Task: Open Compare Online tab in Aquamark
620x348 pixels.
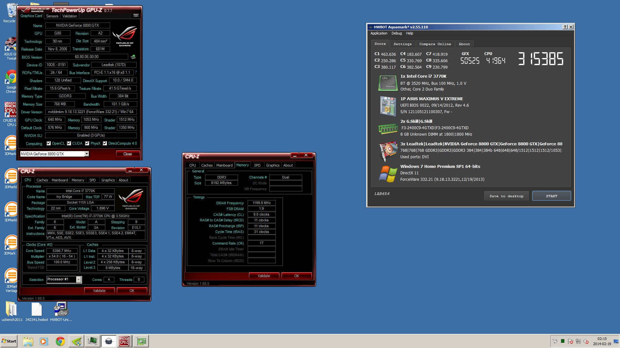Action: [435, 44]
